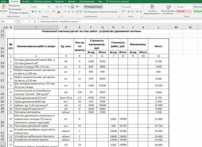The image size is (202, 147).
Task: Open the fill color dropdown arrow
Action: [56, 12]
